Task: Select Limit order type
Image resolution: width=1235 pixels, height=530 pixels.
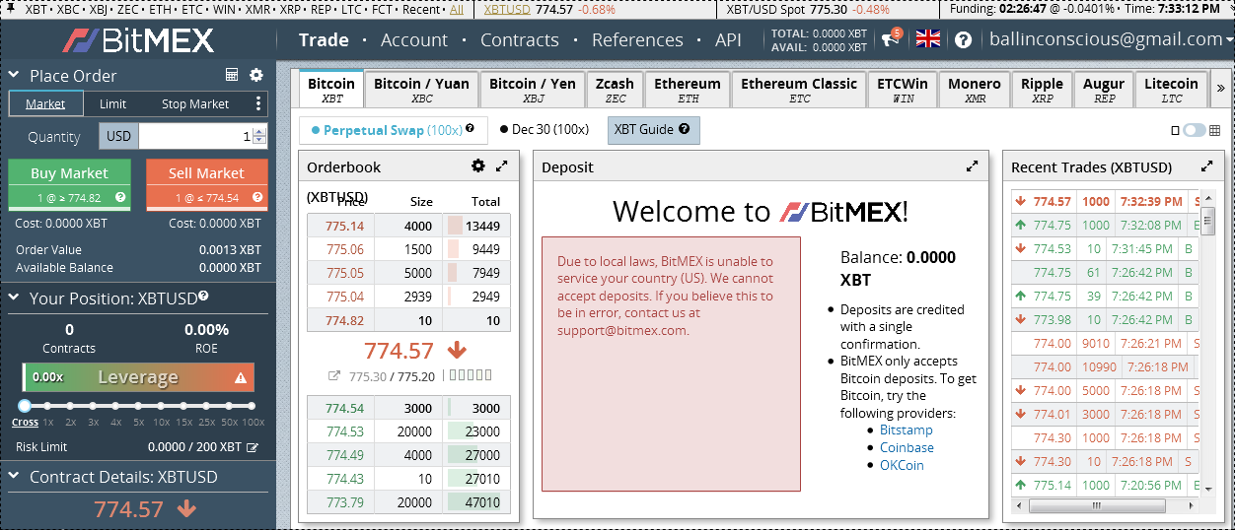Action: (112, 103)
